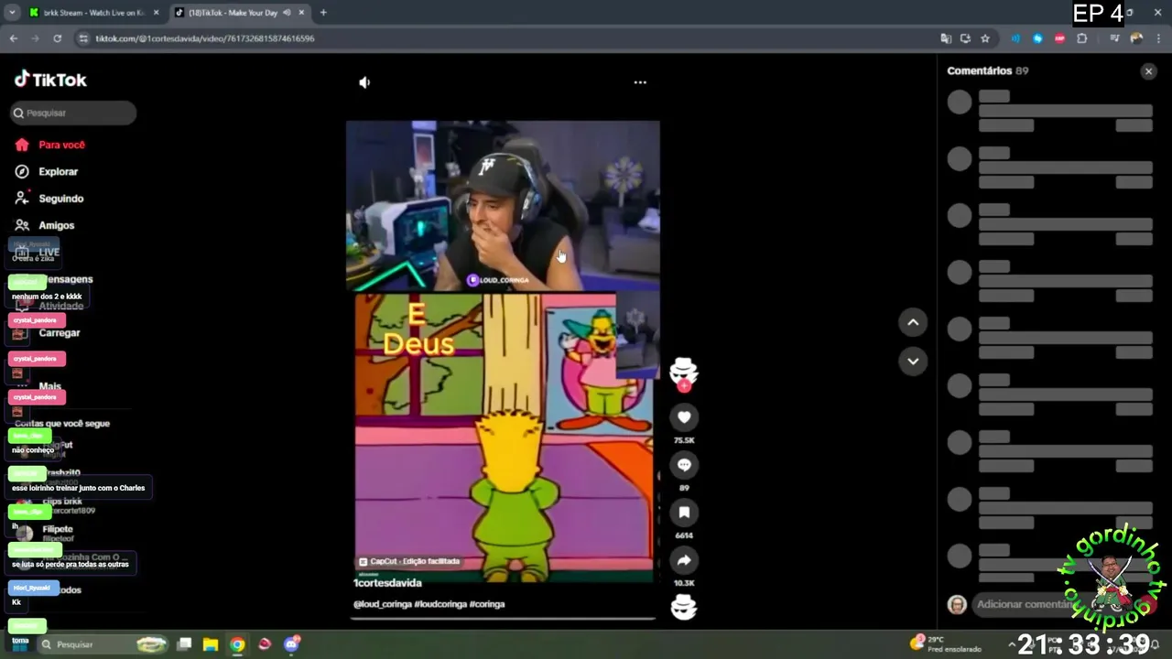Open the Amigos section

pos(56,225)
